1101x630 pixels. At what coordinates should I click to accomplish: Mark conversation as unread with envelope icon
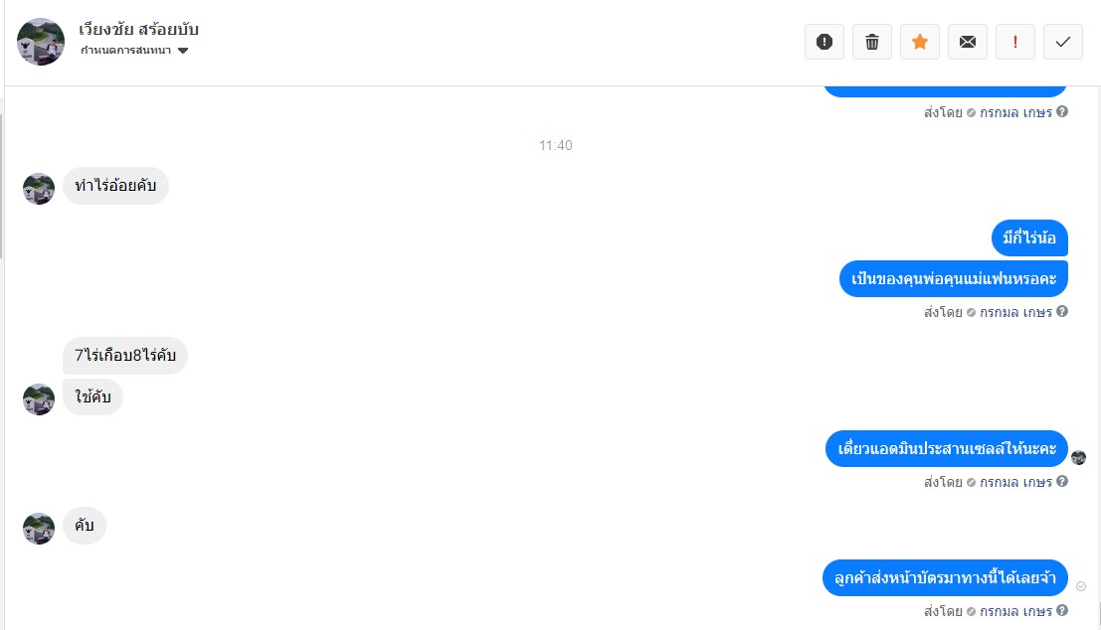coord(968,42)
